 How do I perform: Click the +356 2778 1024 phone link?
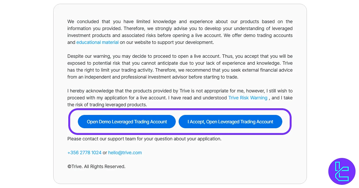tap(84, 152)
